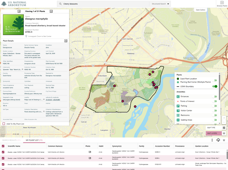
Task: Click the photo icon in the pink highlighted row
Action: [x=90, y=158]
